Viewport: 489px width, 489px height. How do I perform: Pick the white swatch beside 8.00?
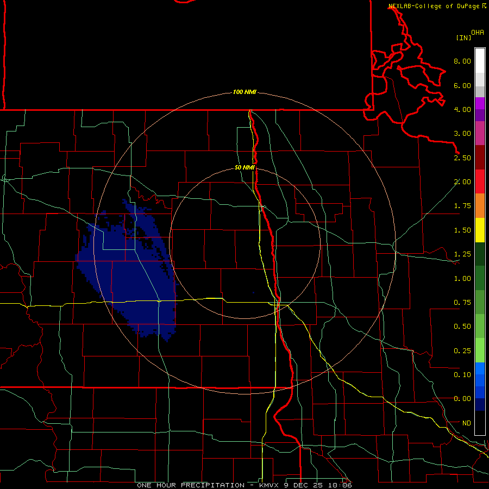pos(480,61)
